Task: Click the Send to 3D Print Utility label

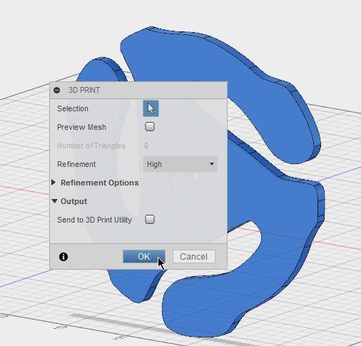Action: tap(94, 220)
